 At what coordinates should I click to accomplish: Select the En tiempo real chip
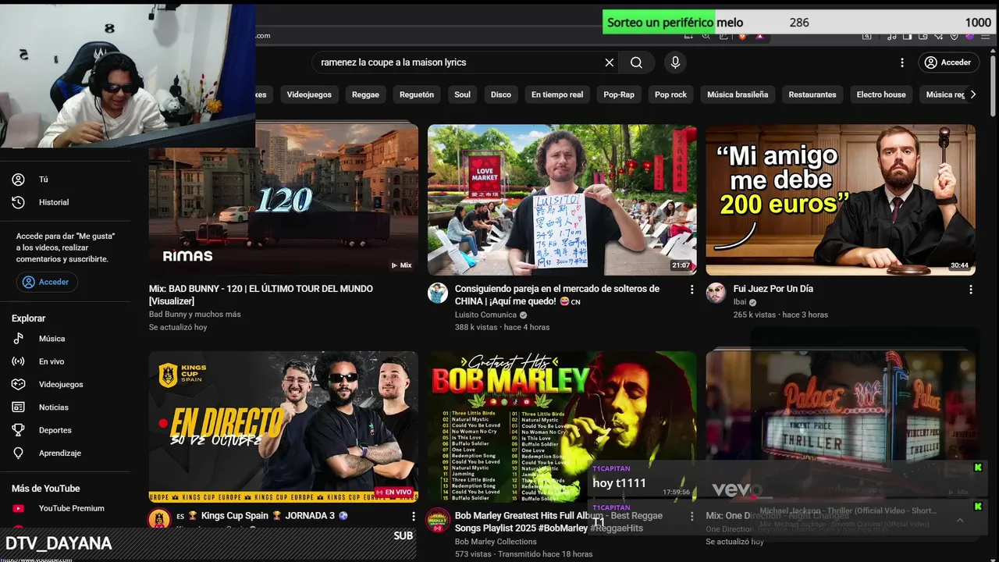coord(557,94)
